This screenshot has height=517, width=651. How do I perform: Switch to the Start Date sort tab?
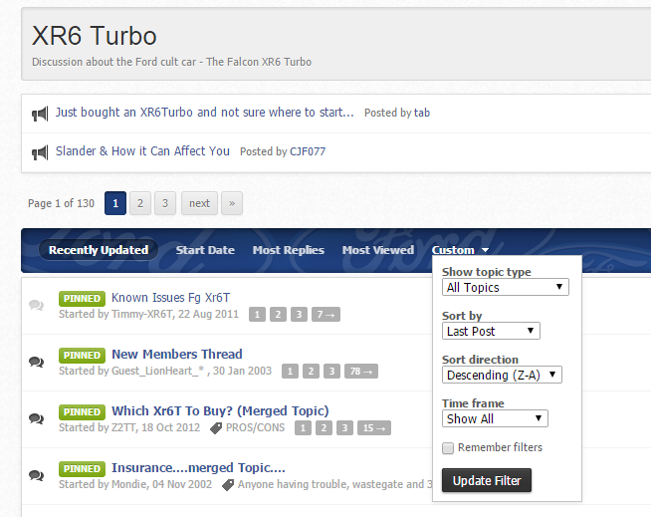point(205,250)
